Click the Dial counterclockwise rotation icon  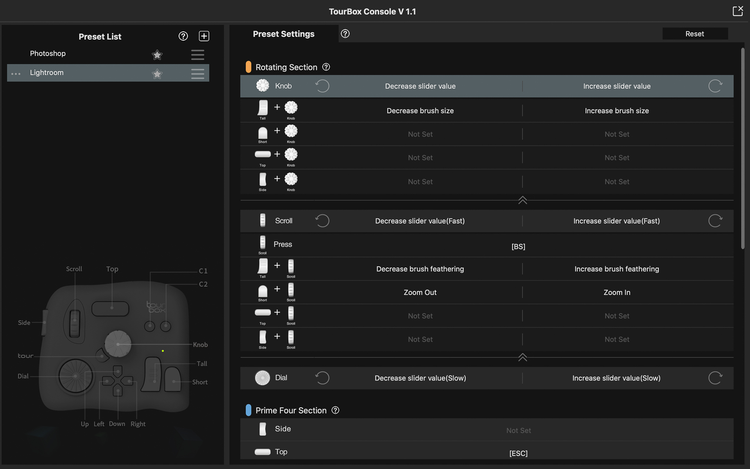[322, 378]
